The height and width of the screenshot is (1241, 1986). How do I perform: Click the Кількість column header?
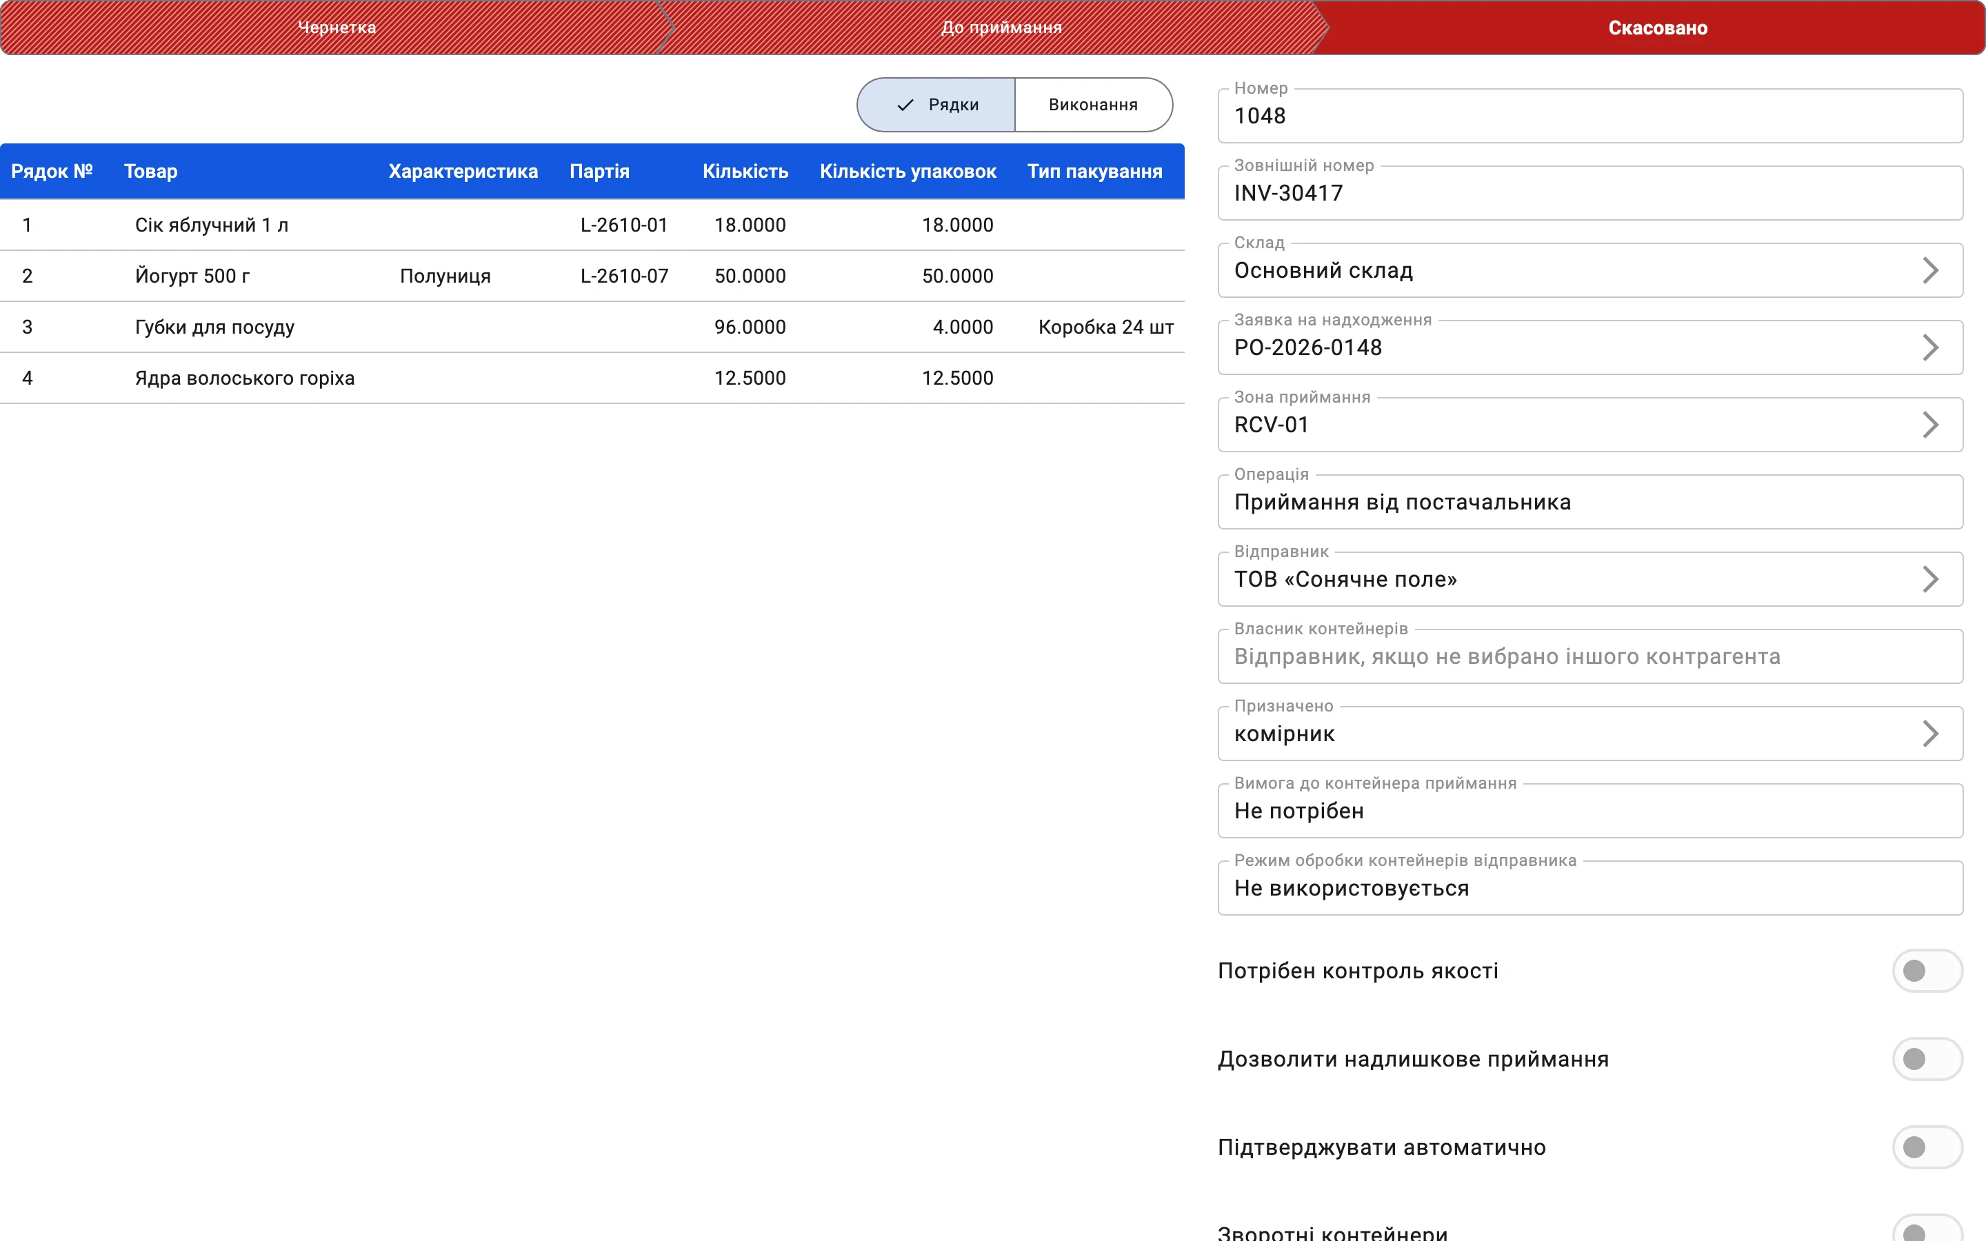coord(745,172)
